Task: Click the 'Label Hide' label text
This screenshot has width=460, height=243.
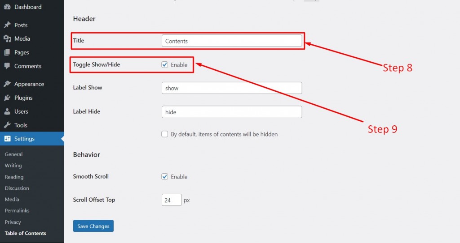Action: (87, 111)
